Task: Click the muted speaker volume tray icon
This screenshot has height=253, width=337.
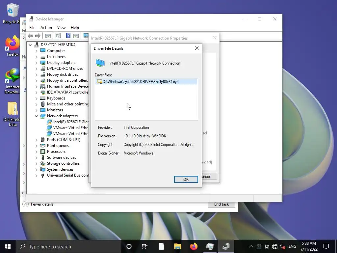Action: [283, 246]
